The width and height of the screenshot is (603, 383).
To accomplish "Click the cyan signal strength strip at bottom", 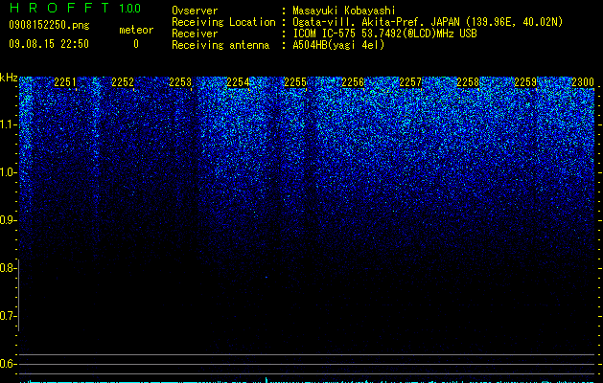I will pos(307,381).
